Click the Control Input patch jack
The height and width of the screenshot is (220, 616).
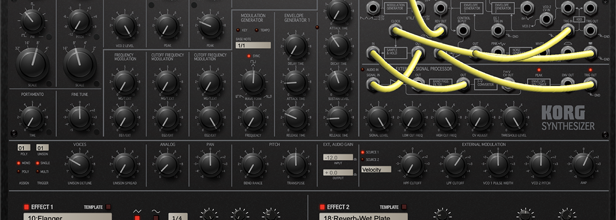point(463,30)
